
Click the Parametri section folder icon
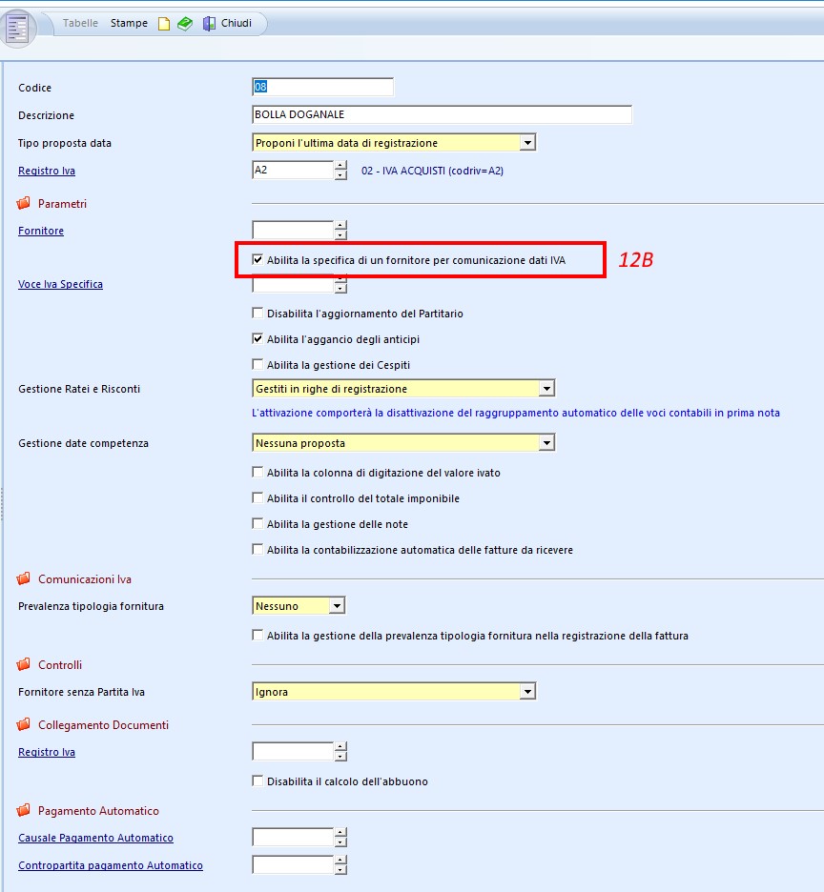coord(24,203)
